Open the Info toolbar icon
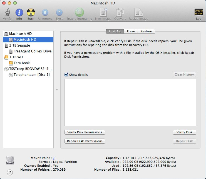206x179 pixels. pyautogui.click(x=19, y=13)
